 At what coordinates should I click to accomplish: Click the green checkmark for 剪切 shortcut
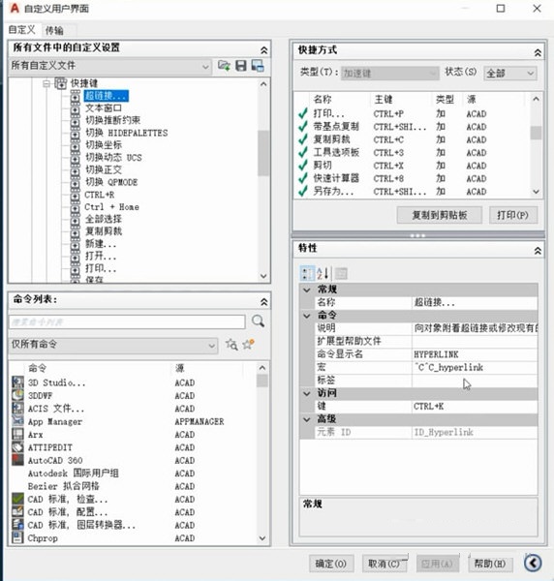[303, 166]
